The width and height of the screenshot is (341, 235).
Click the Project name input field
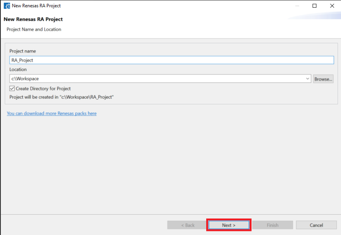point(172,60)
